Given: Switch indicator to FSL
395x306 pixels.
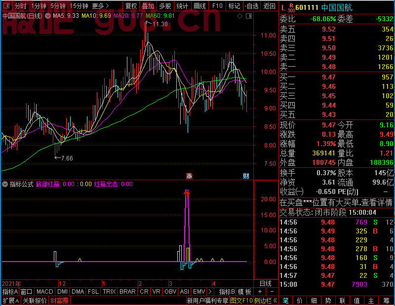Looking at the screenshot, I should [93, 292].
